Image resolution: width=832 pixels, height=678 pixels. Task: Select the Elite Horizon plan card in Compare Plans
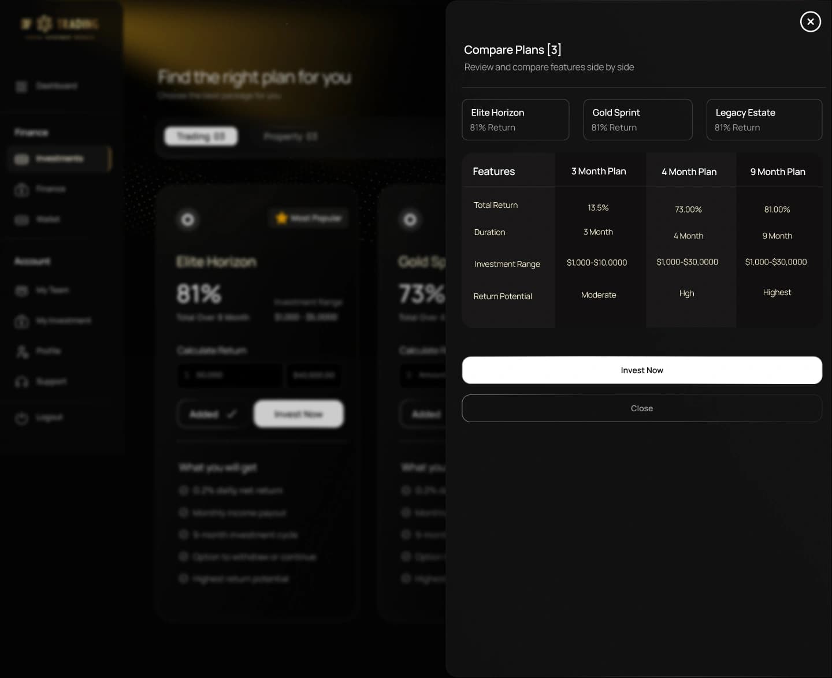(x=515, y=120)
